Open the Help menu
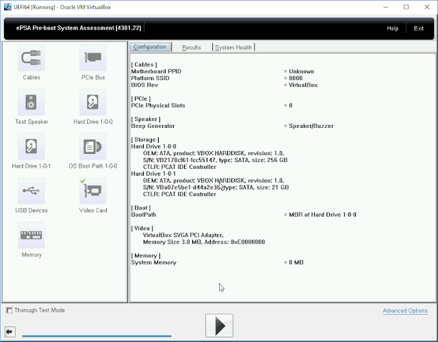This screenshot has height=342, width=438. tap(392, 29)
